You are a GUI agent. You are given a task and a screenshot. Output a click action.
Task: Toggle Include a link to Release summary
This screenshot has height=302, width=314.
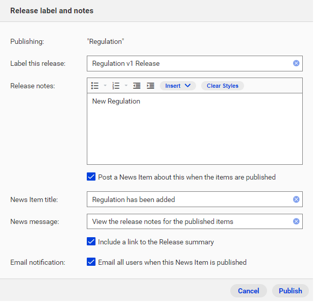click(x=91, y=242)
